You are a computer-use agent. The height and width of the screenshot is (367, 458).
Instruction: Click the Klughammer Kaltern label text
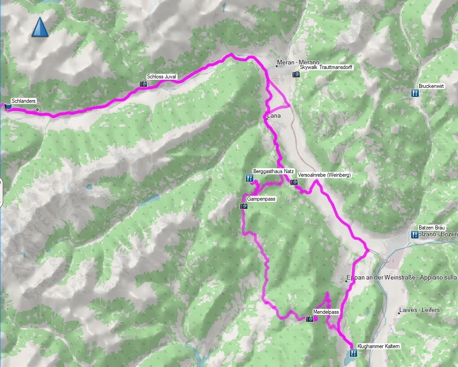pyautogui.click(x=379, y=346)
